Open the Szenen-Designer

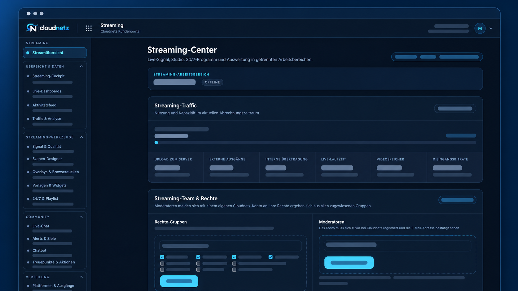(47, 159)
